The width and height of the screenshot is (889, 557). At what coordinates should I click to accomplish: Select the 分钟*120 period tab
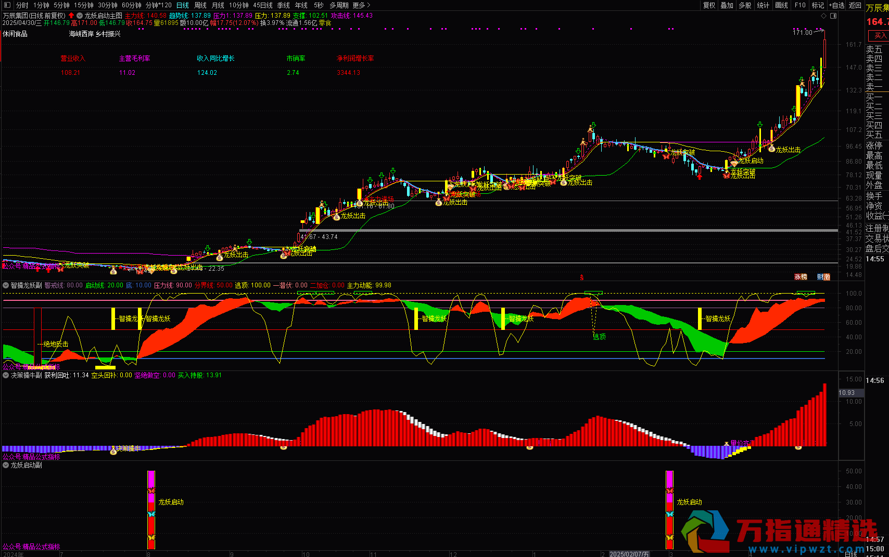159,5
